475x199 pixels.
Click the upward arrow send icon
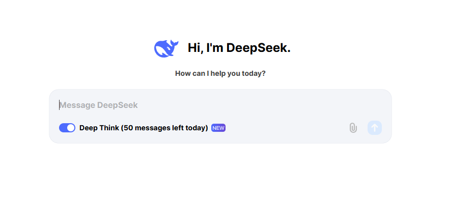374,128
